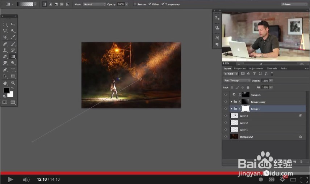The width and height of the screenshot is (310, 184).
Task: Open the gradient Mode dropdown
Action: [x=94, y=4]
